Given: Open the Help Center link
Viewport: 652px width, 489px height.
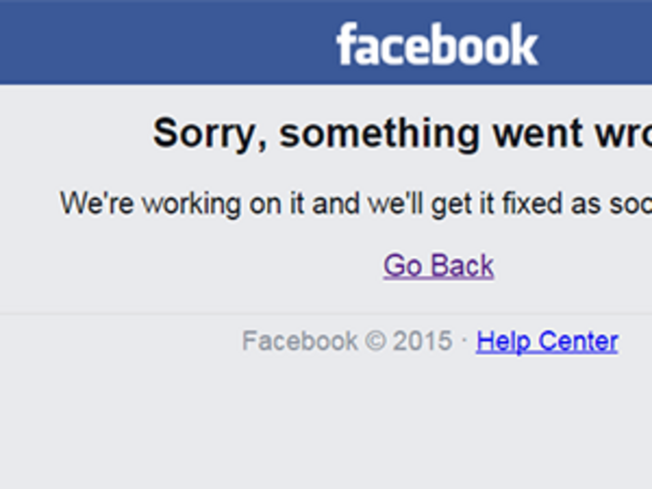Looking at the screenshot, I should tap(547, 342).
